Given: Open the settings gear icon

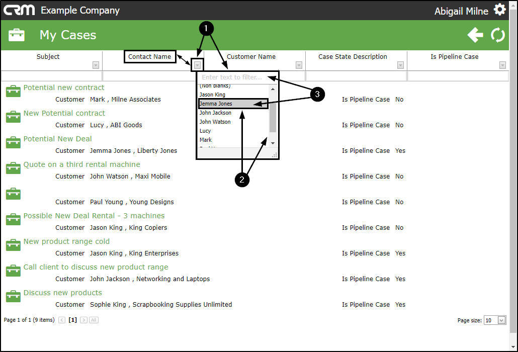Looking at the screenshot, I should (x=499, y=10).
